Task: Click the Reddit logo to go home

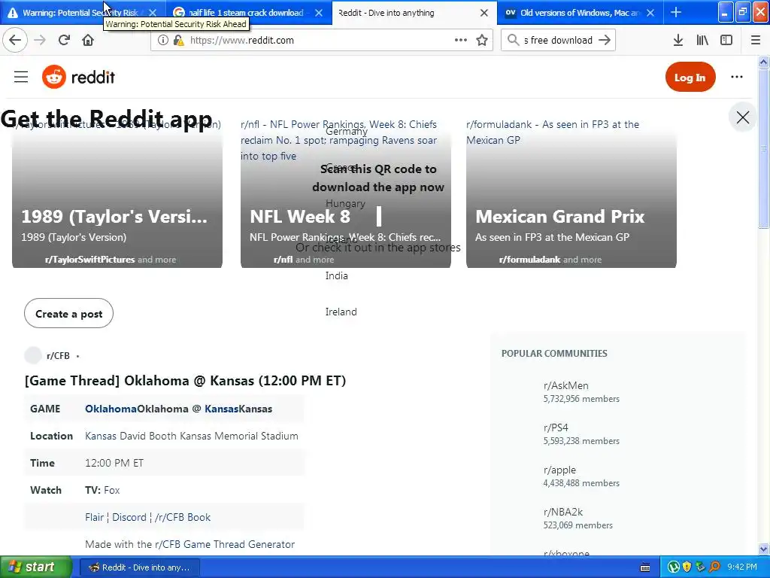Action: 78,78
